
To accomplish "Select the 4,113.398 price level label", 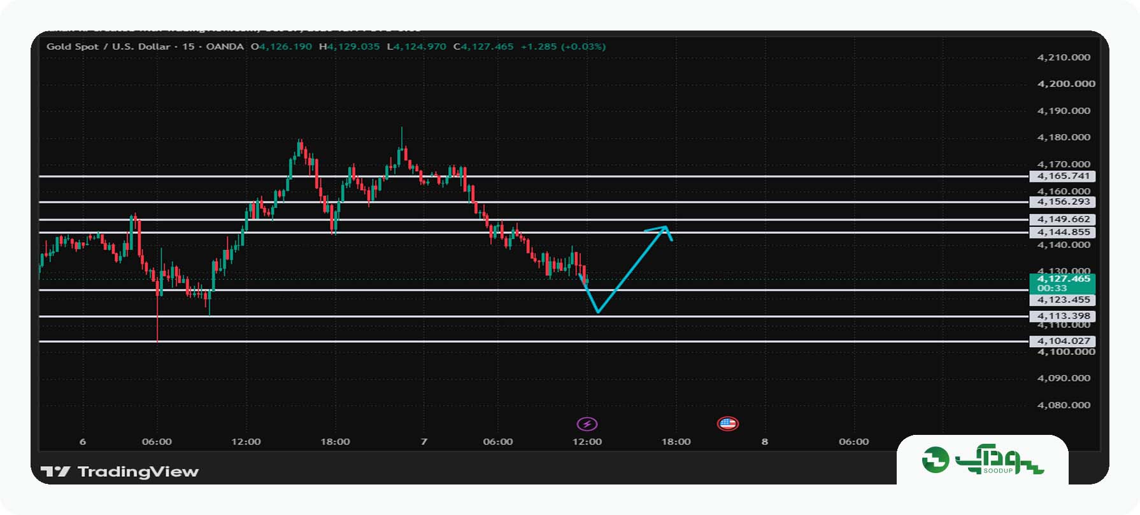I will coord(1062,316).
